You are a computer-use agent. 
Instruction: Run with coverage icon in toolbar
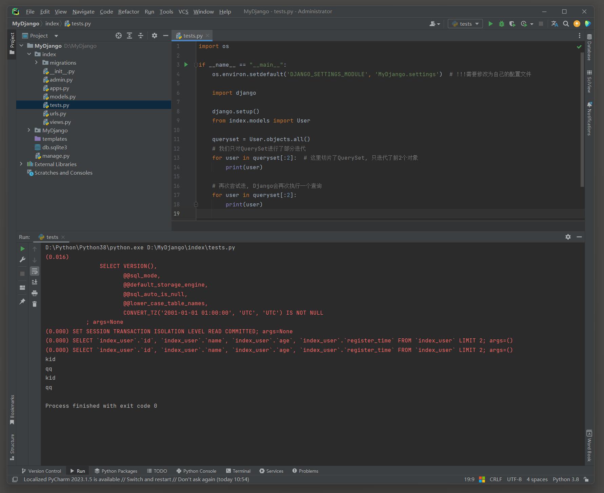click(x=512, y=24)
